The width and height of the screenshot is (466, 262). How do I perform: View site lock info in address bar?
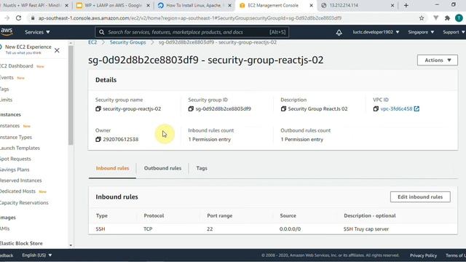[33, 18]
